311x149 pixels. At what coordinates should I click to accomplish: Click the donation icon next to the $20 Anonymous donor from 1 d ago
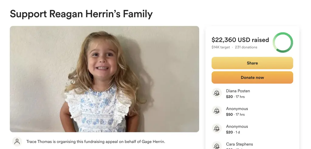[x=217, y=129]
